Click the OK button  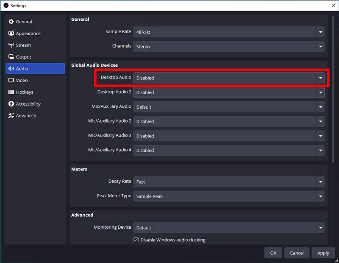273,253
